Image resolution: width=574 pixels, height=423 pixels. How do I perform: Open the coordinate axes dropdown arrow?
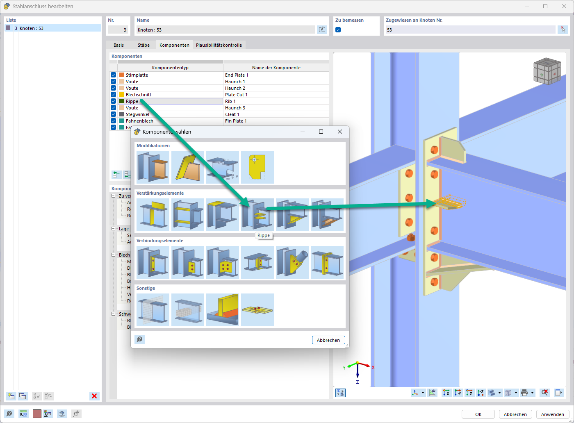click(423, 393)
